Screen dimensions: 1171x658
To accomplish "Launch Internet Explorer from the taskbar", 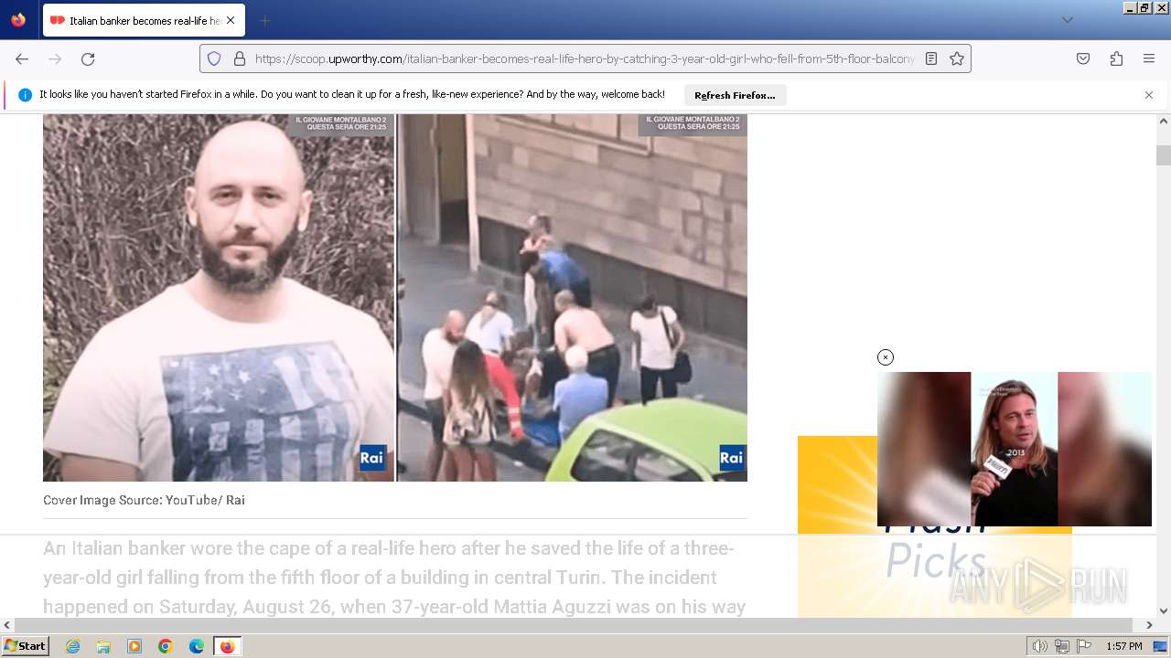I will (72, 646).
